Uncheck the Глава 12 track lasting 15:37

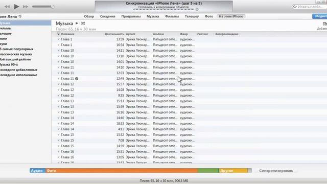[x=58, y=84]
